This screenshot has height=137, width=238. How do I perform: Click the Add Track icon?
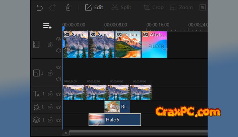[47, 26]
